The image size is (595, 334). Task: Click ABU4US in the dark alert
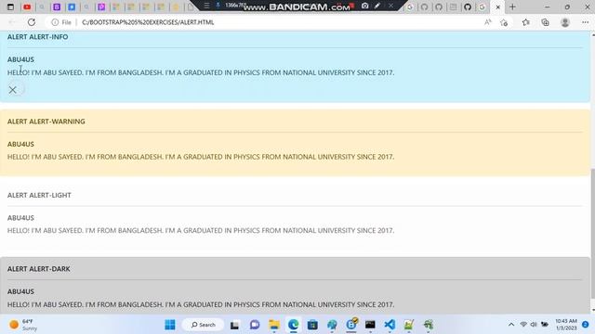[x=20, y=291]
